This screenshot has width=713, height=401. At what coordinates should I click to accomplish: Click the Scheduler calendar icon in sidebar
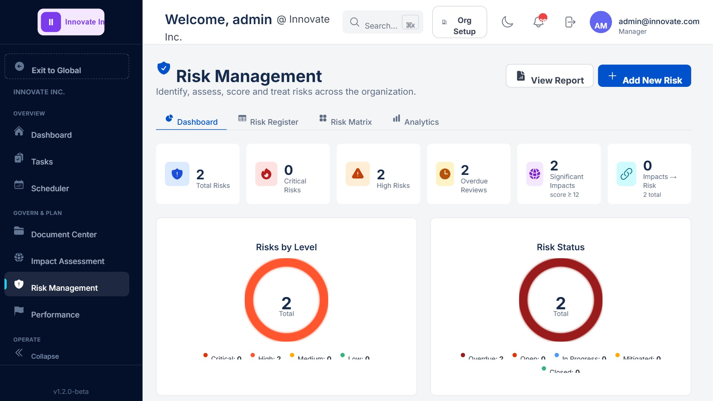(19, 185)
